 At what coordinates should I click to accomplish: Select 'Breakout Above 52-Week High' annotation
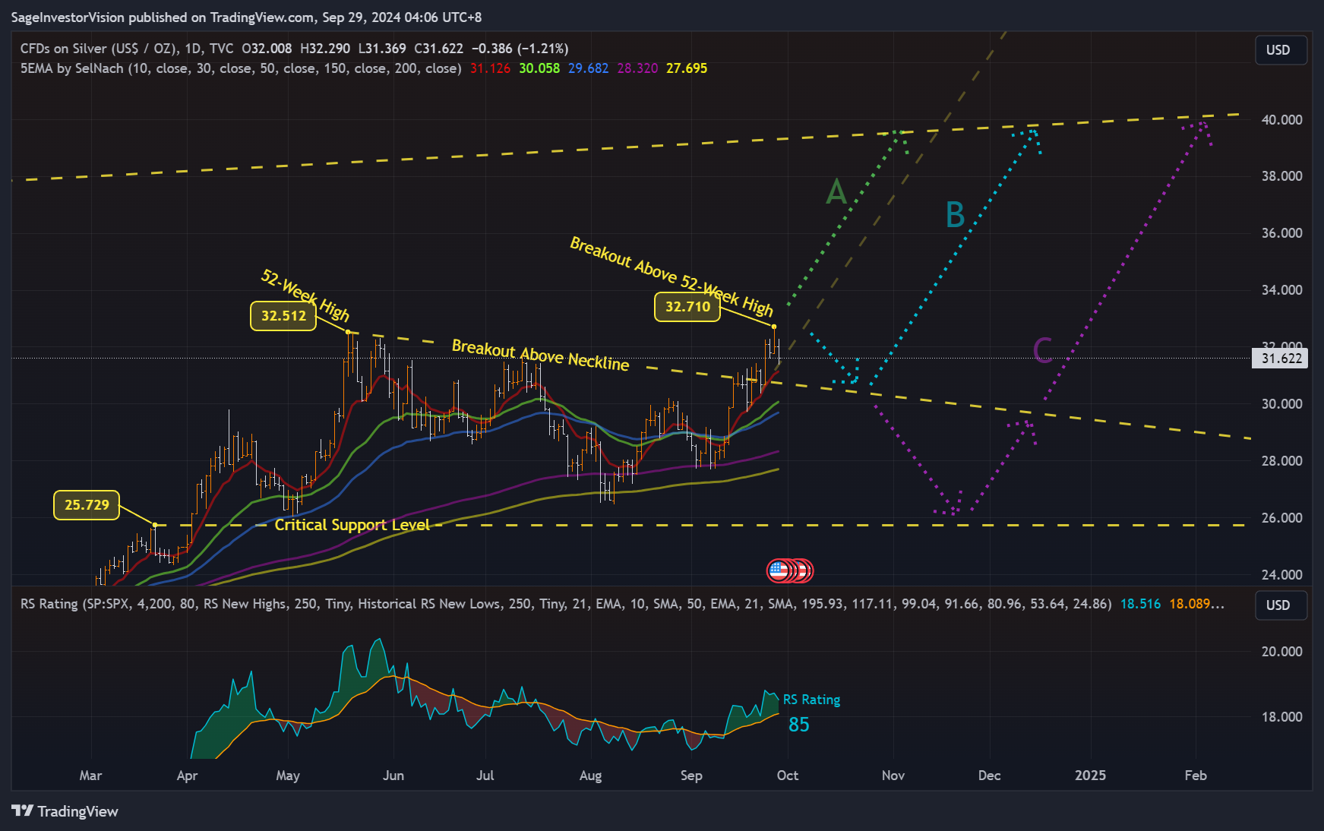point(671,276)
